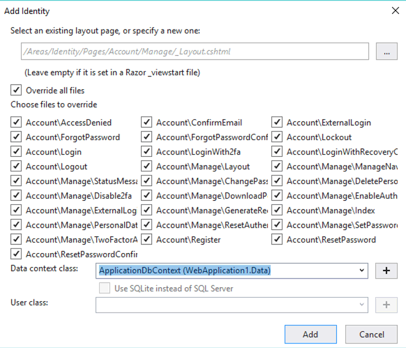Click the Cancel button
Viewport: 406px width, 348px height.
[x=371, y=334]
